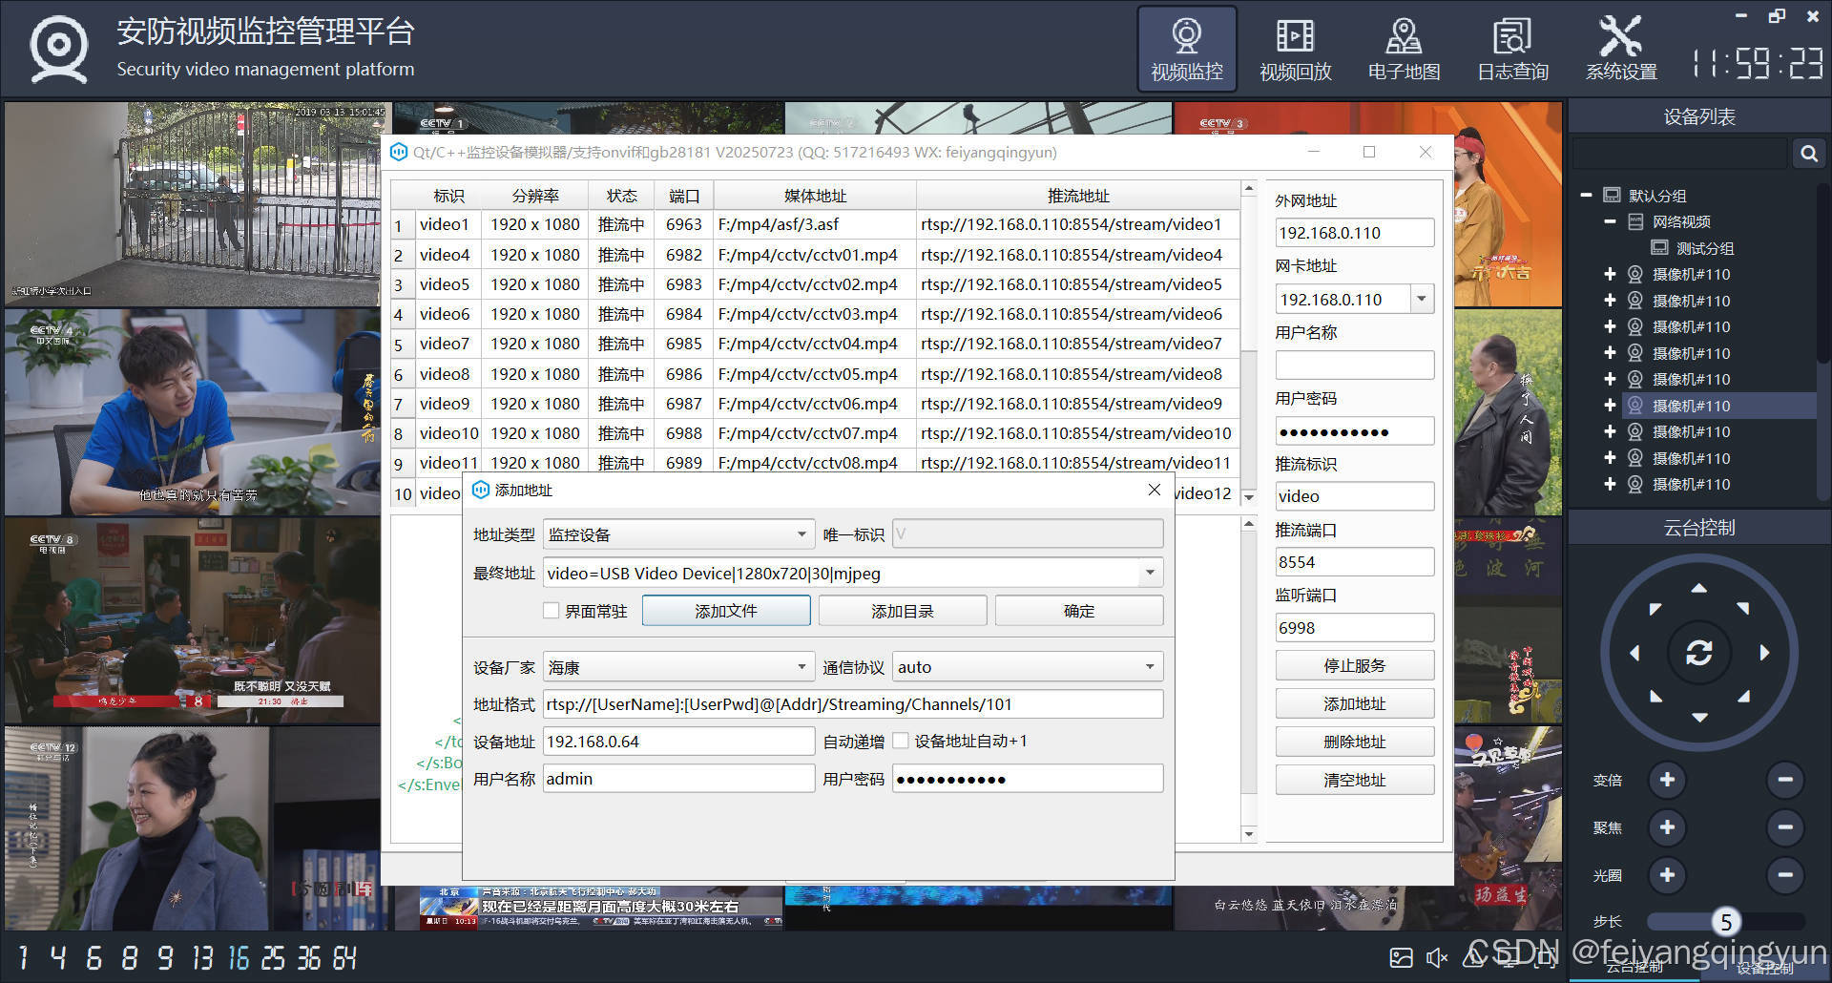The width and height of the screenshot is (1832, 983).
Task: Click the snapshot icon in bottom status bar
Action: (1401, 956)
